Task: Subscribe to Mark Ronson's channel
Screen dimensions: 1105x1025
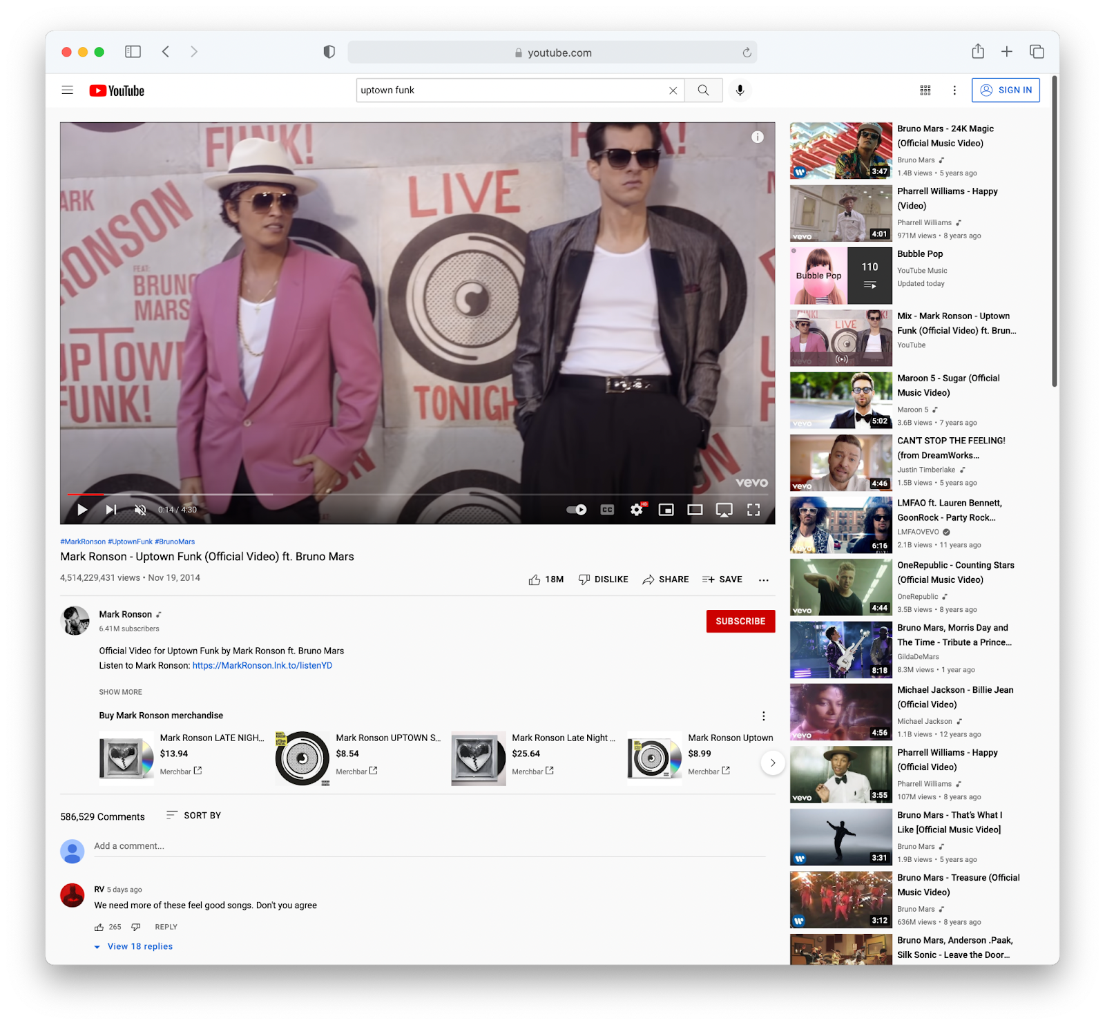Action: [x=740, y=621]
